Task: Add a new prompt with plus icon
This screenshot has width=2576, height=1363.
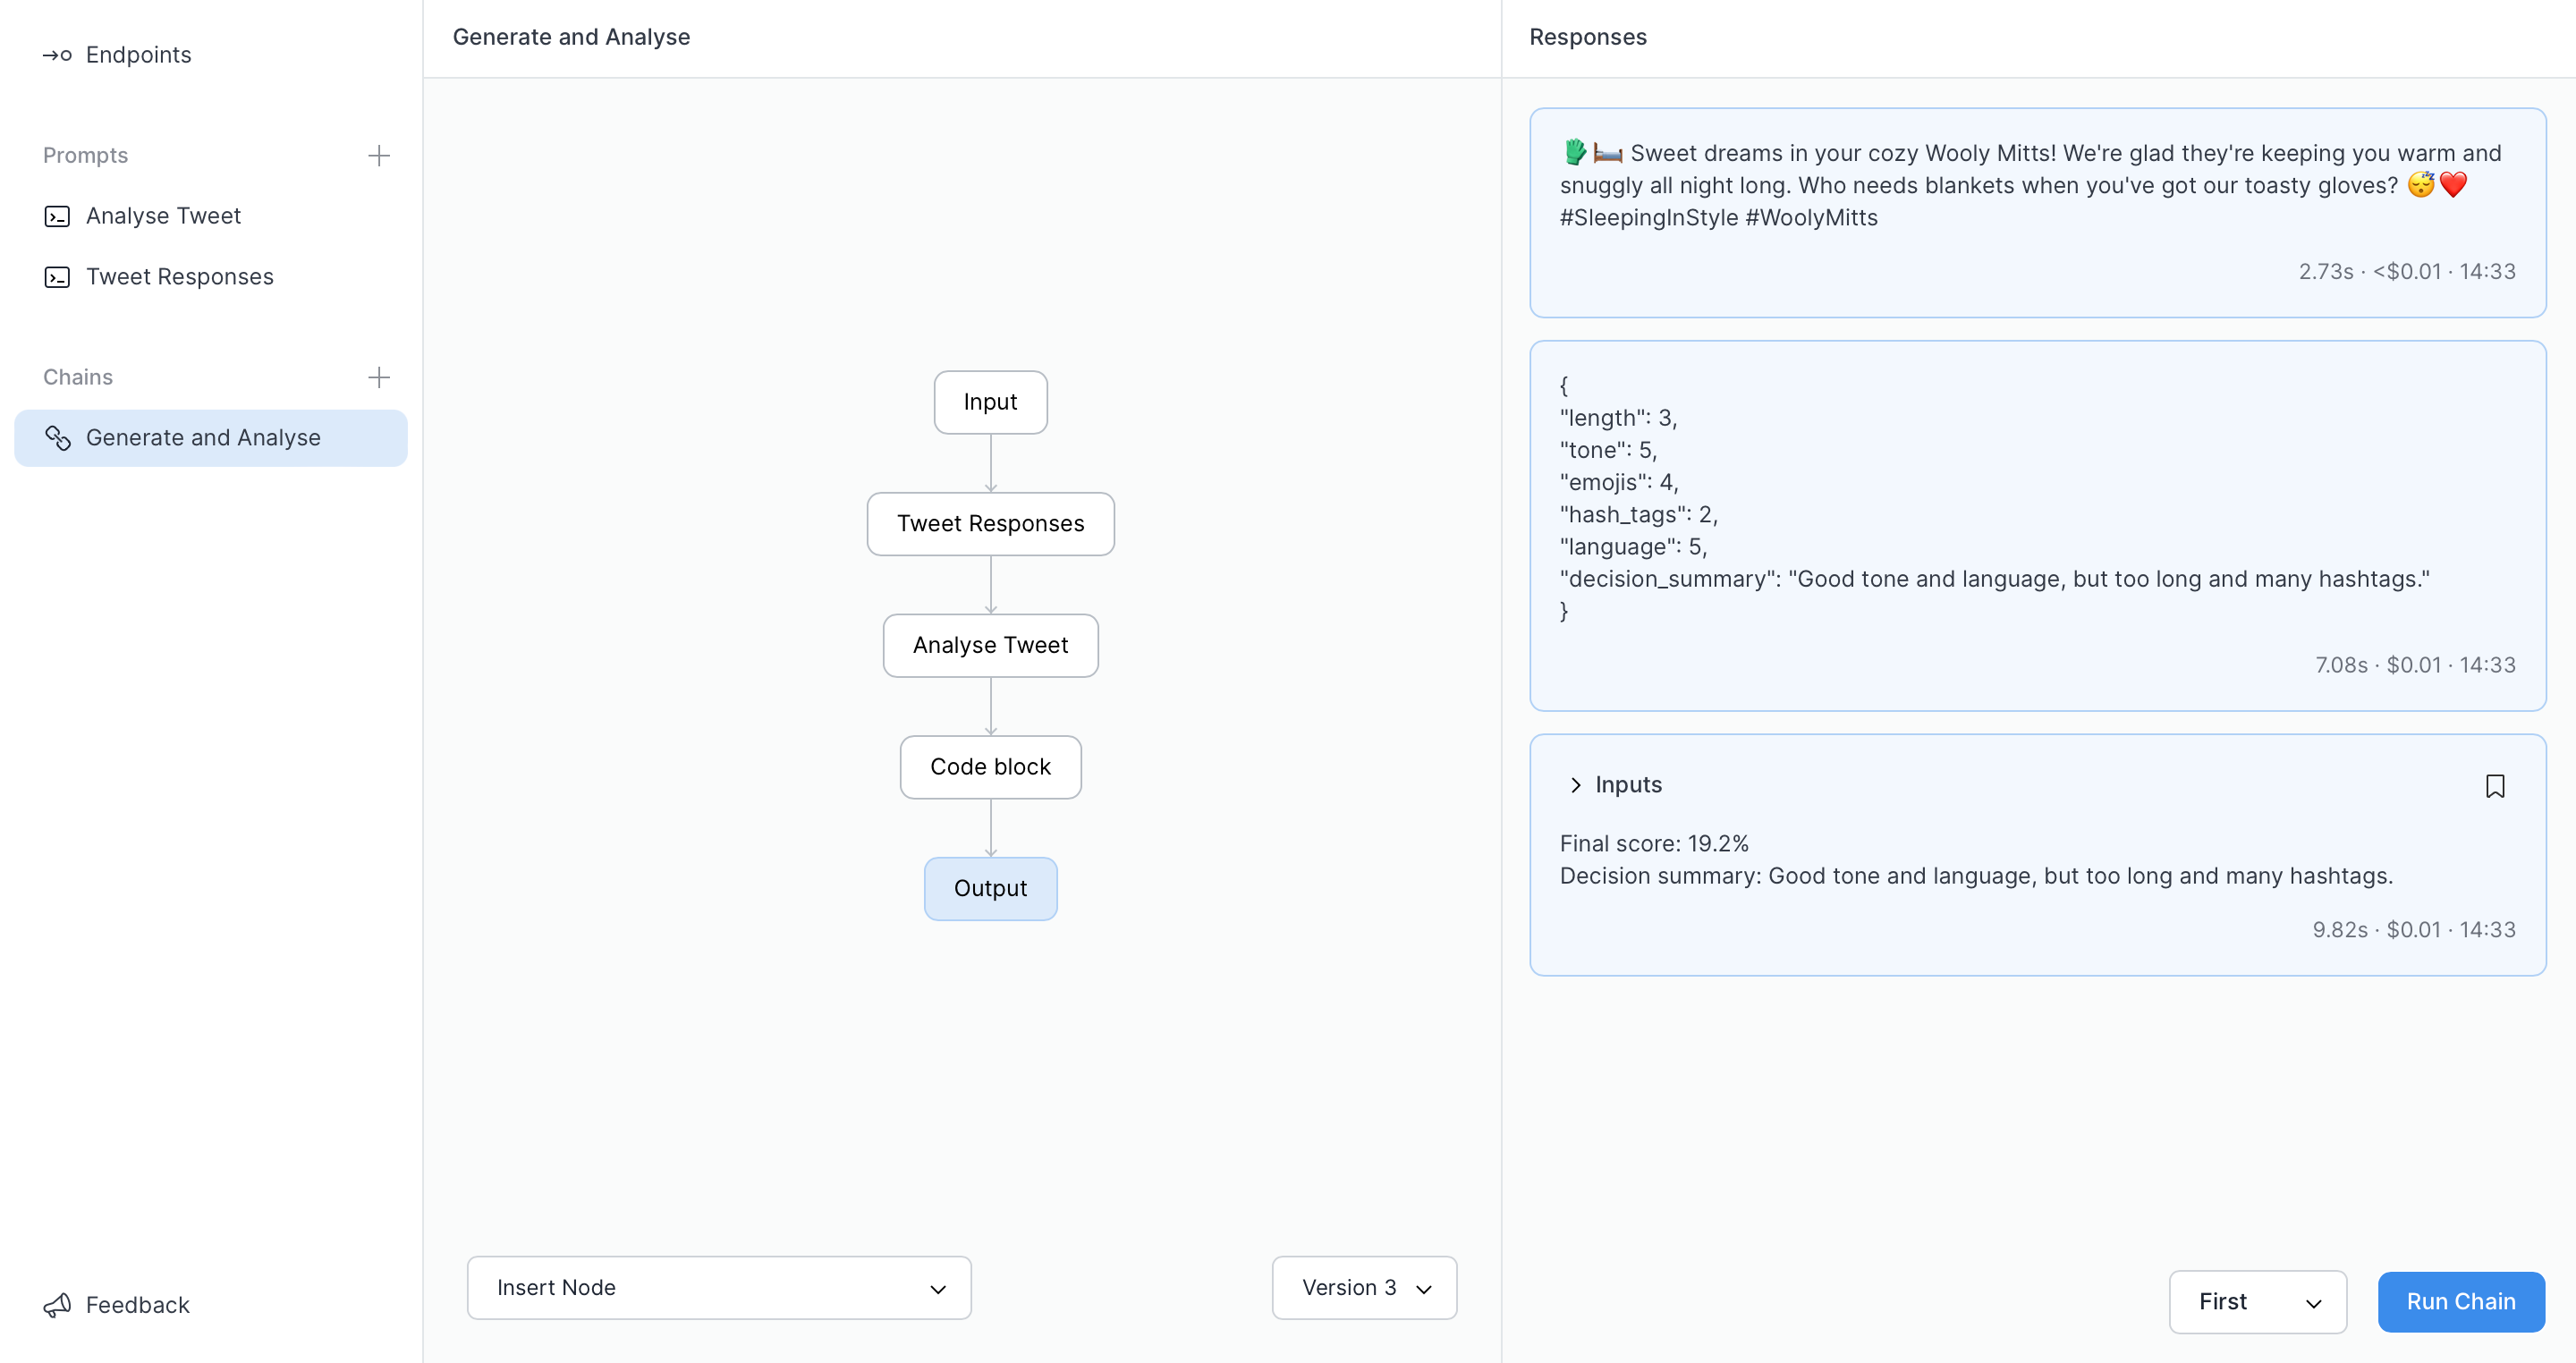Action: [379, 155]
